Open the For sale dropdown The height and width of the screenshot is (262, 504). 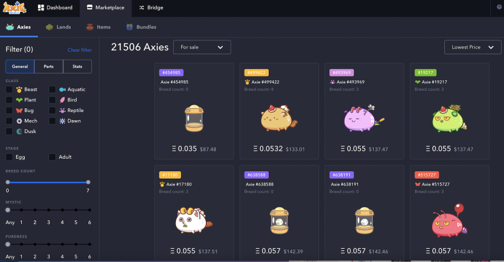pos(202,47)
